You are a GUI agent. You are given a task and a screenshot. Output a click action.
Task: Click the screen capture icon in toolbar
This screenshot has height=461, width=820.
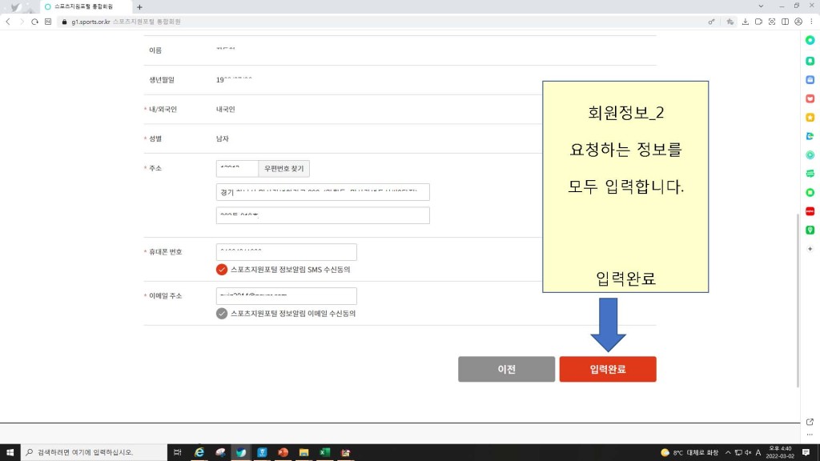point(772,22)
